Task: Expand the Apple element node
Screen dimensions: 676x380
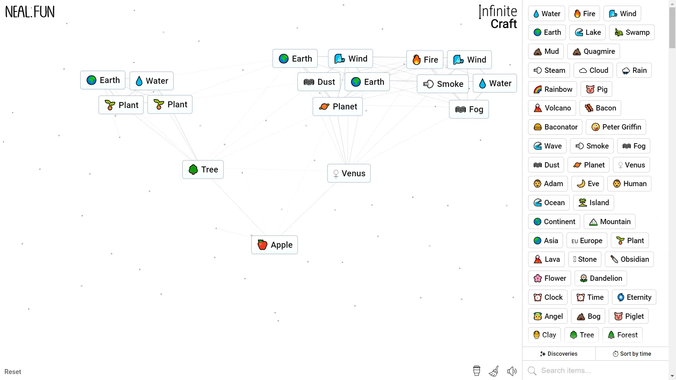Action: (x=275, y=245)
